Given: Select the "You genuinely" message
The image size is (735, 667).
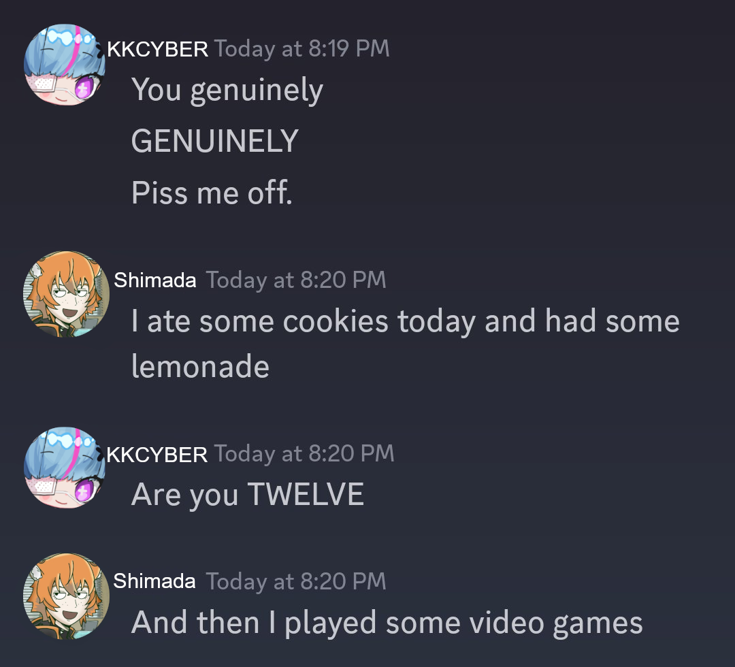Looking at the screenshot, I should coord(227,91).
